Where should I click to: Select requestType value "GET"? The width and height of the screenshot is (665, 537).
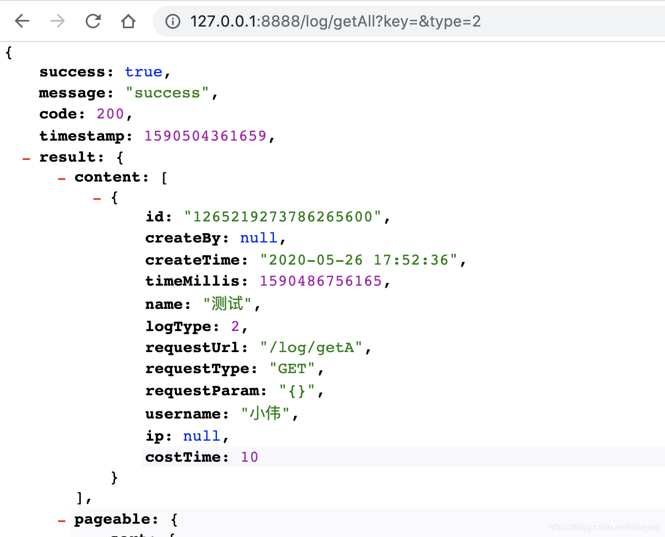pyautogui.click(x=292, y=369)
